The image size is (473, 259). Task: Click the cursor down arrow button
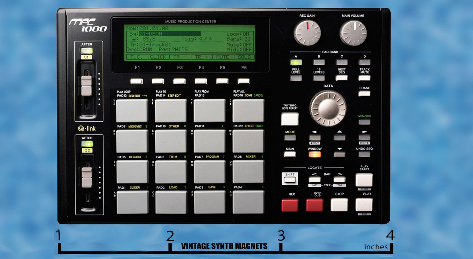click(x=339, y=154)
